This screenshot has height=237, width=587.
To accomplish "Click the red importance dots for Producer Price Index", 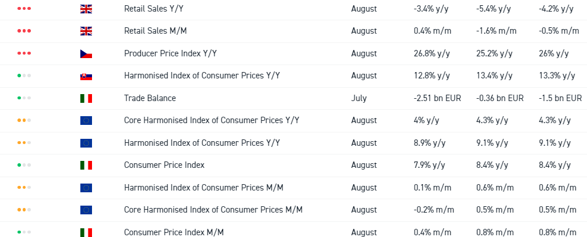I will click(x=24, y=53).
